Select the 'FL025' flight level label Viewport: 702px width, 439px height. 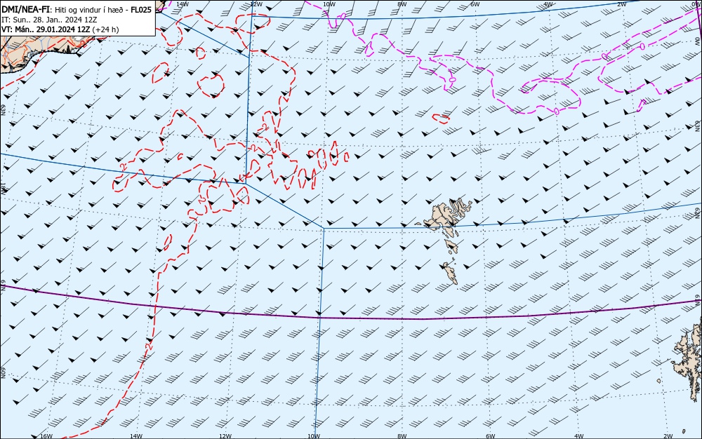pos(141,9)
